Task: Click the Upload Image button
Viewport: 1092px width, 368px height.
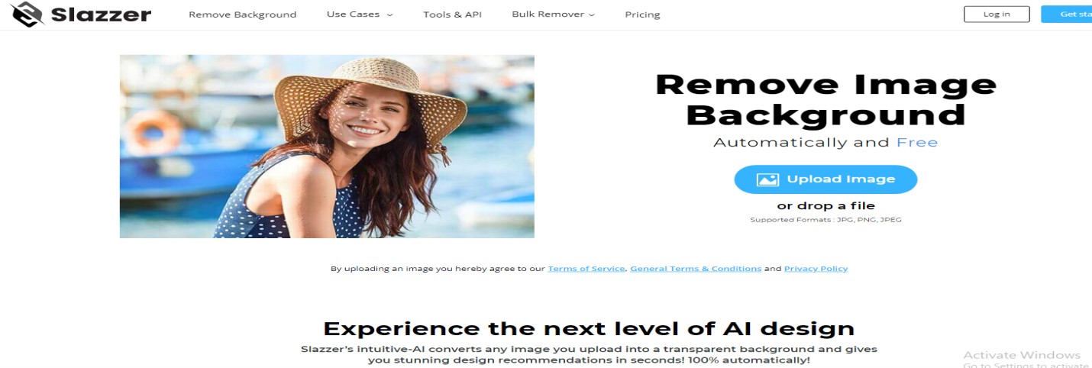Action: pyautogui.click(x=825, y=179)
